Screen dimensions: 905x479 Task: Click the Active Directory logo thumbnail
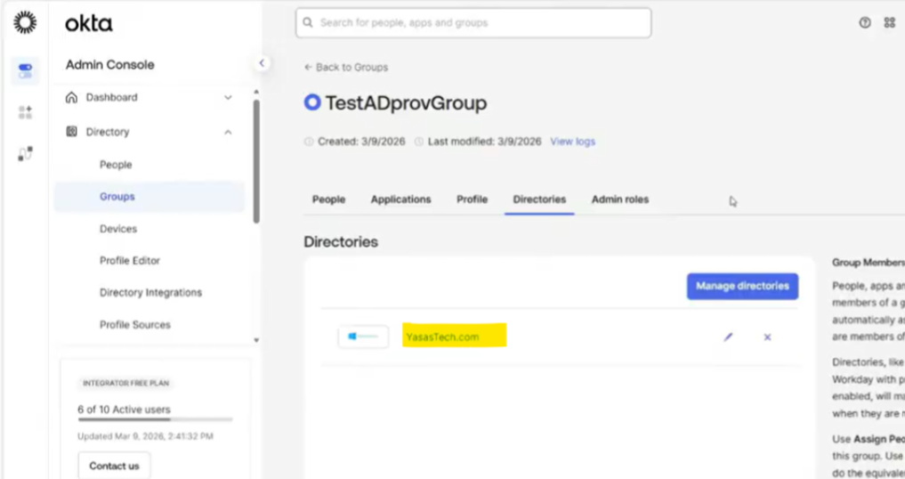click(363, 337)
